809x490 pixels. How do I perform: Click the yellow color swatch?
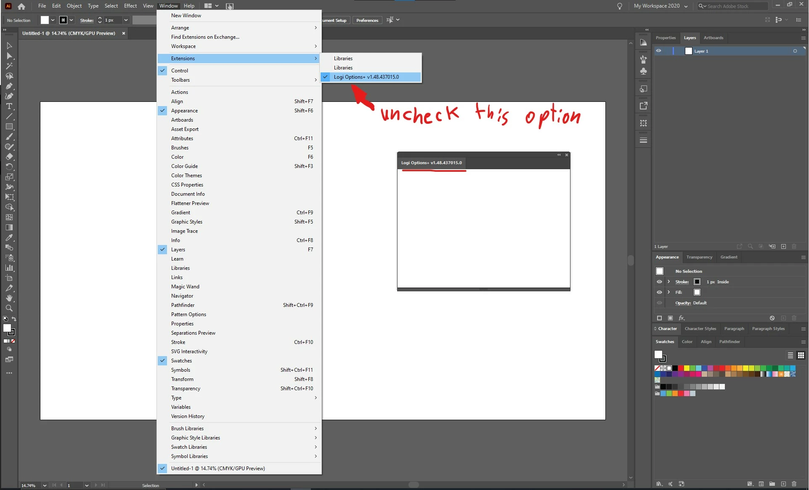[x=687, y=368]
